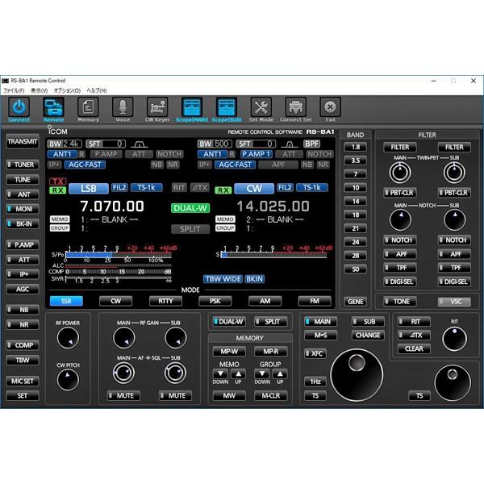Viewport: 484px width, 484px height.
Task: Toggle the left-panel P.AMP button
Action: click(x=23, y=244)
